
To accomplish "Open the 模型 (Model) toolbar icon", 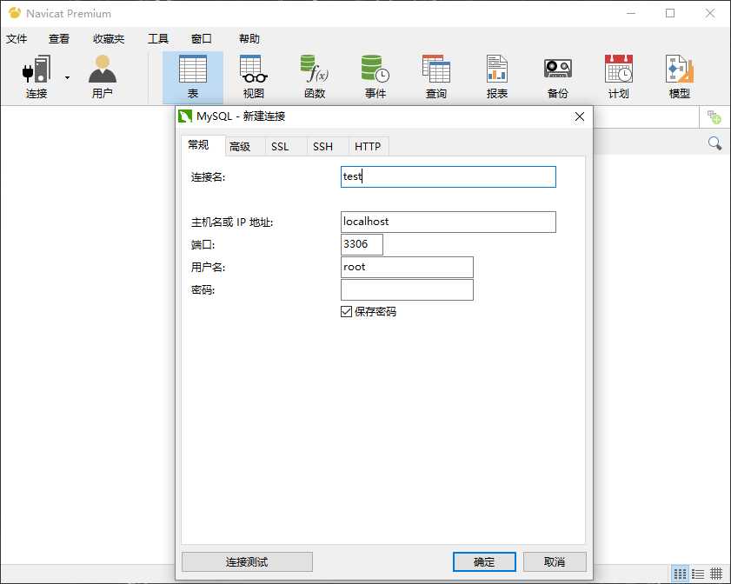I will [680, 76].
